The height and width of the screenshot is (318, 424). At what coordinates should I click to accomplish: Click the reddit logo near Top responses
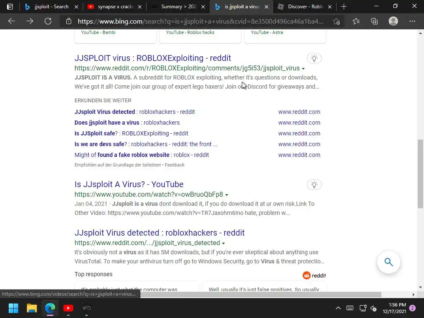314,275
